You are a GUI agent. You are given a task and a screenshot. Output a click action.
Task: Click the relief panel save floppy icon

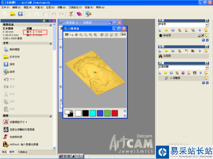point(171,73)
